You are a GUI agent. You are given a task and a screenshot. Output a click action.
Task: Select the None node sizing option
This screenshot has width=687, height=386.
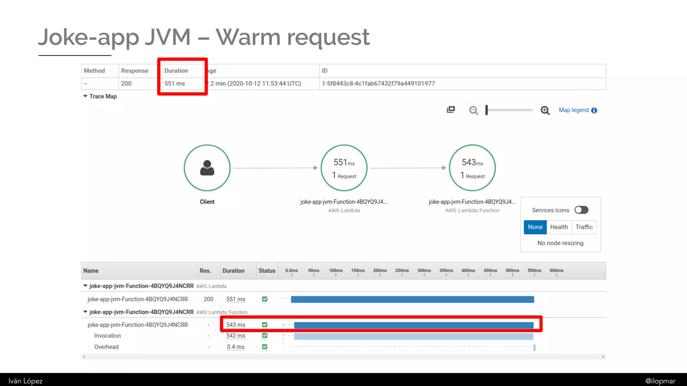click(535, 227)
